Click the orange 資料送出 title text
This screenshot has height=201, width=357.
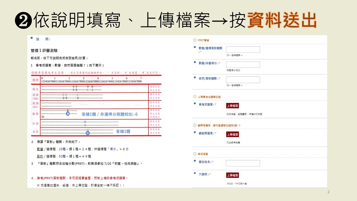(x=282, y=20)
